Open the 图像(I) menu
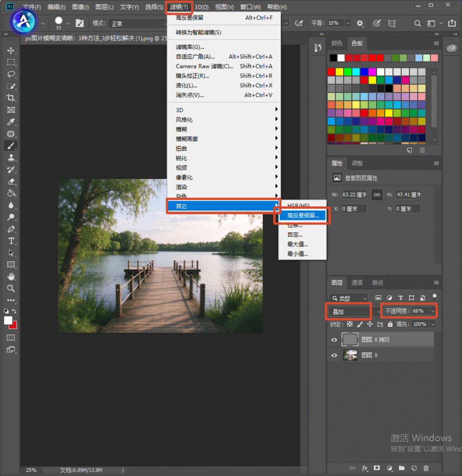Image resolution: width=462 pixels, height=476 pixels. (x=80, y=7)
